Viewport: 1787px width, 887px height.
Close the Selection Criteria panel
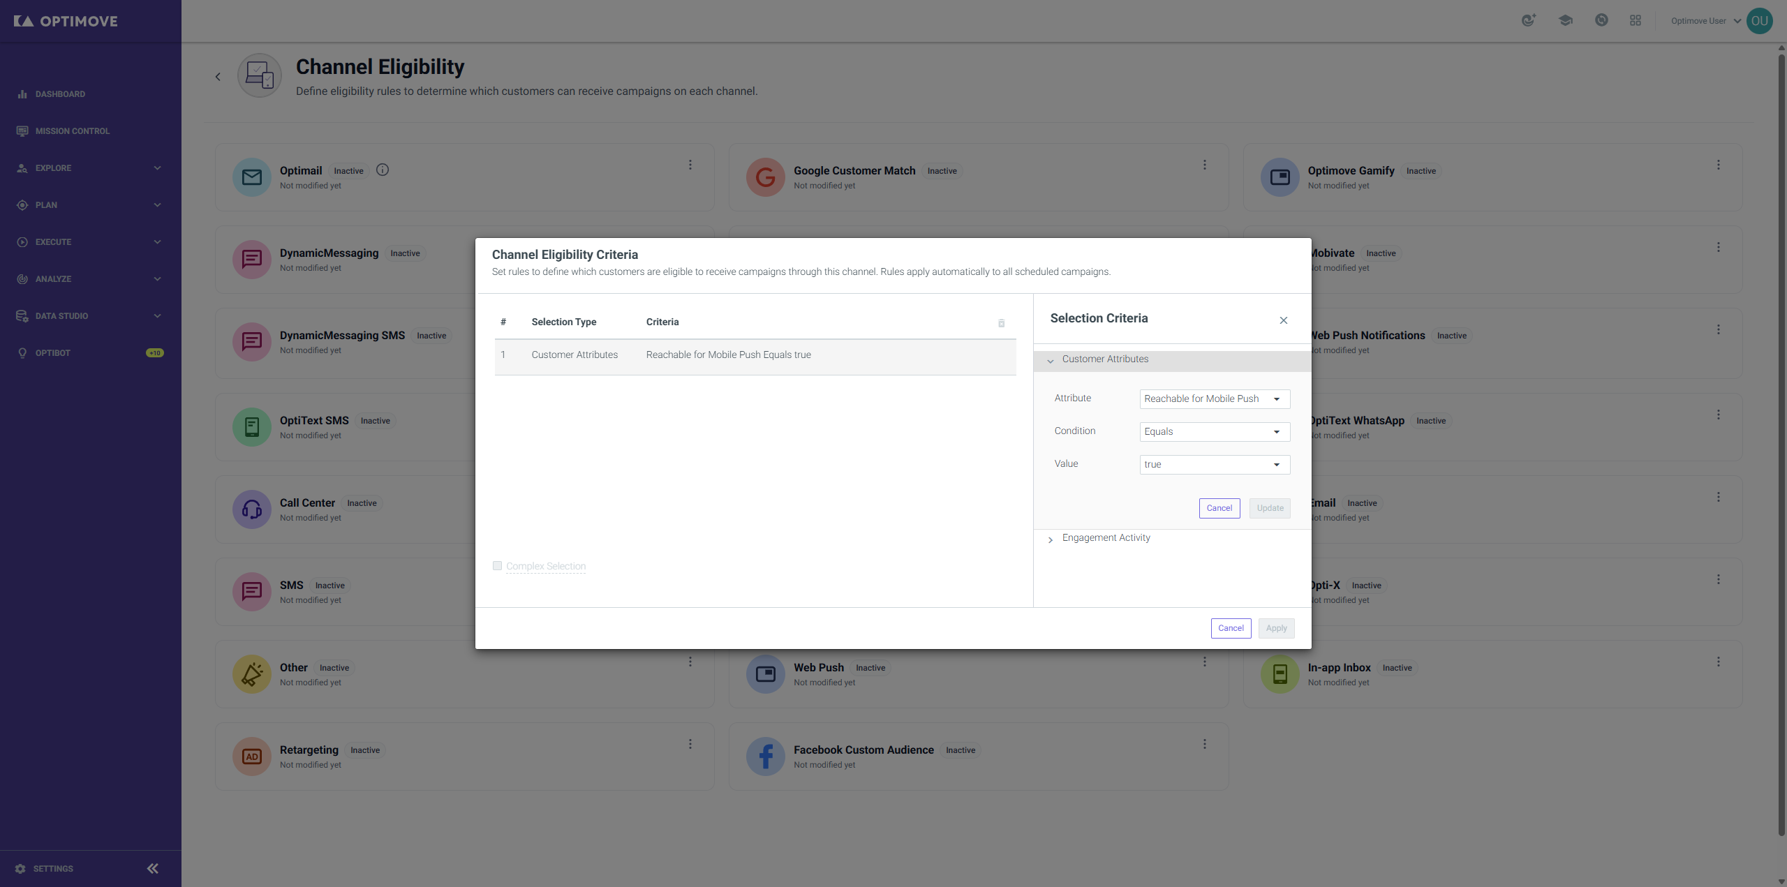coord(1284,320)
